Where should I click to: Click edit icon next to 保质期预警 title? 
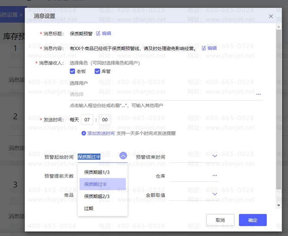coord(98,33)
